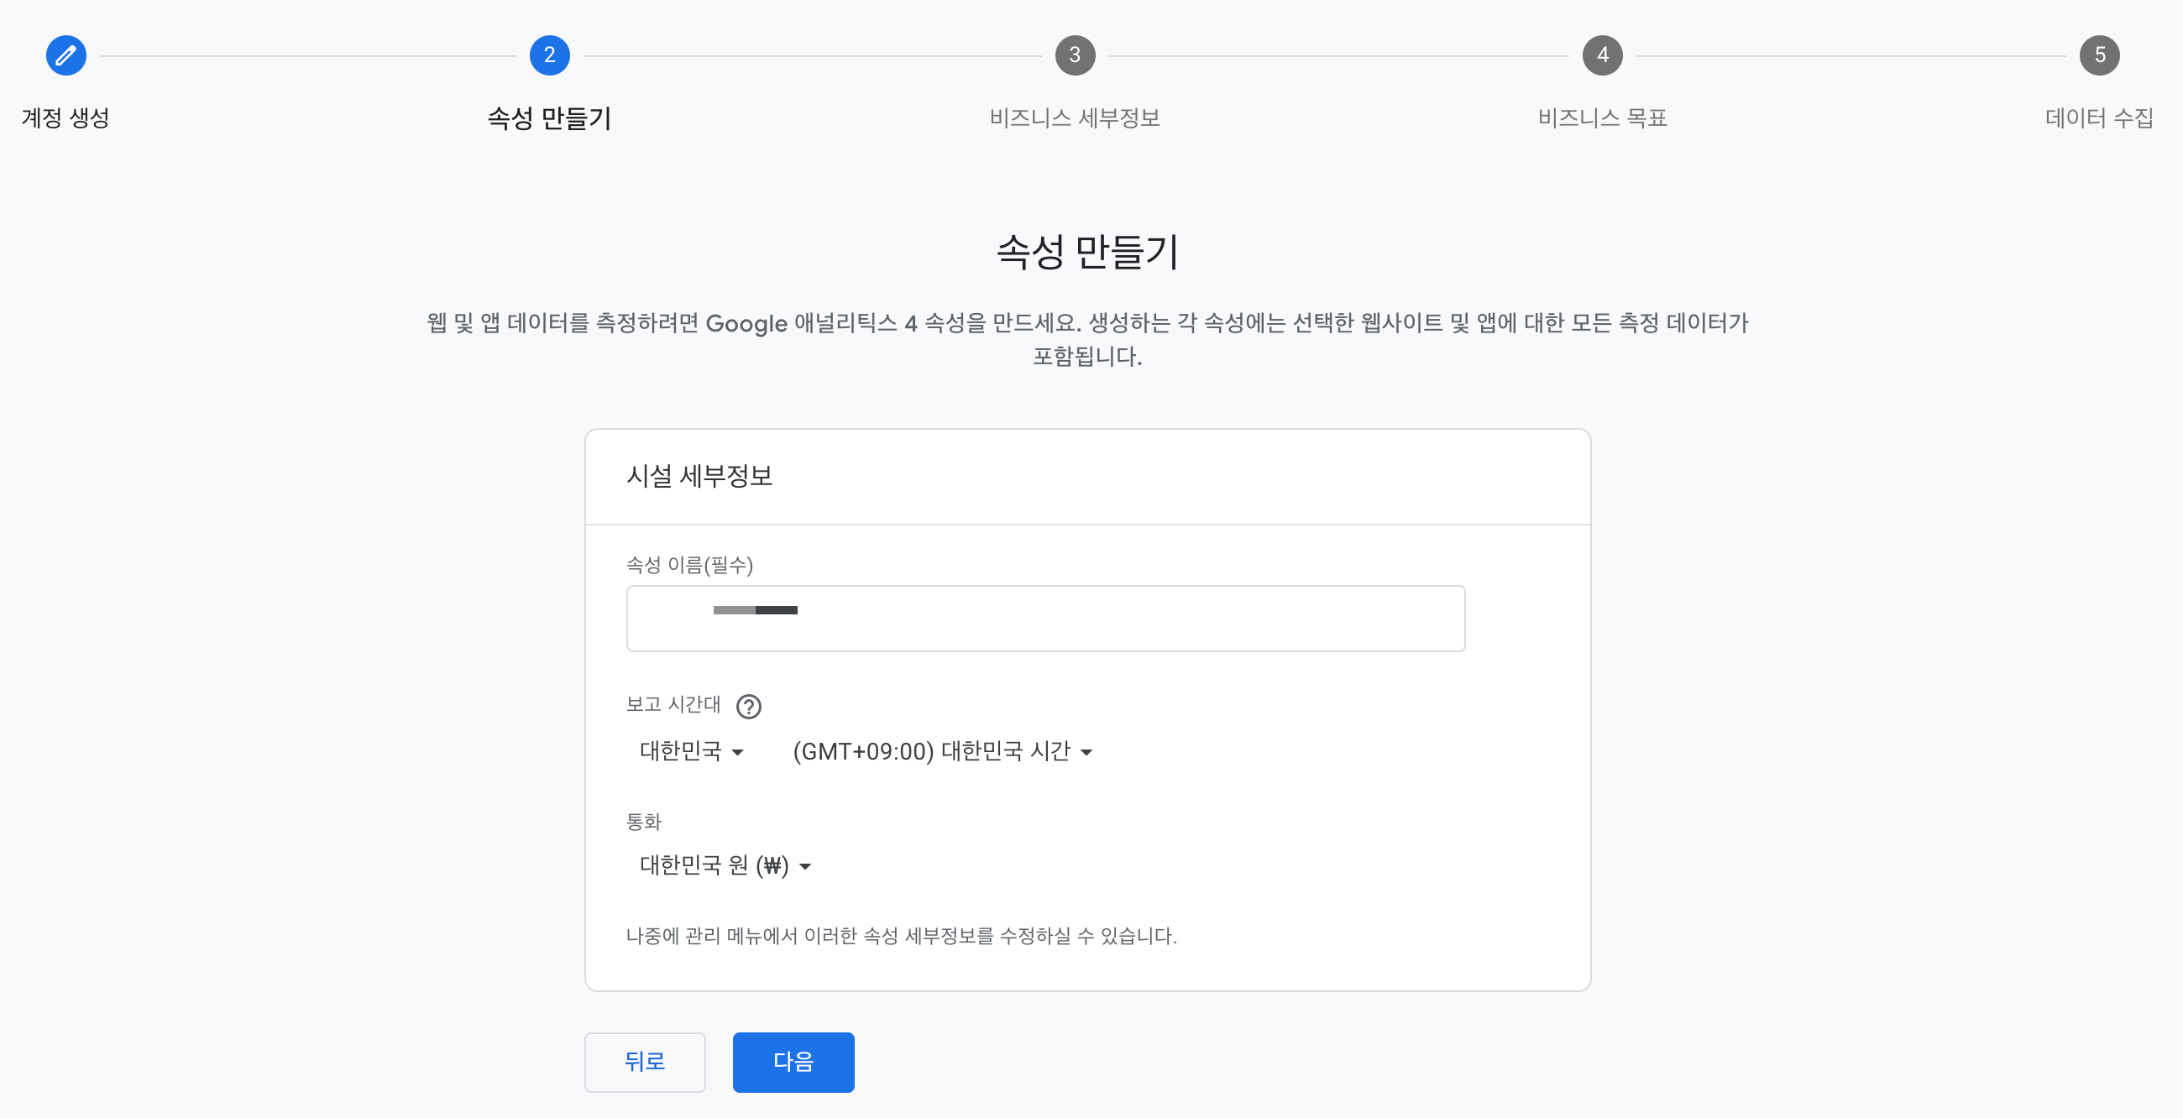Click the arrow next to 대한민국 country
Viewport: 2183px width, 1118px height.
[x=737, y=752]
